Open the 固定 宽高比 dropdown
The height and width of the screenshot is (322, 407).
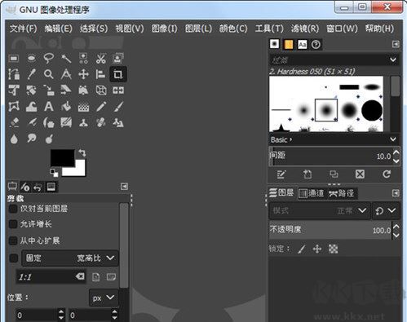[70, 258]
